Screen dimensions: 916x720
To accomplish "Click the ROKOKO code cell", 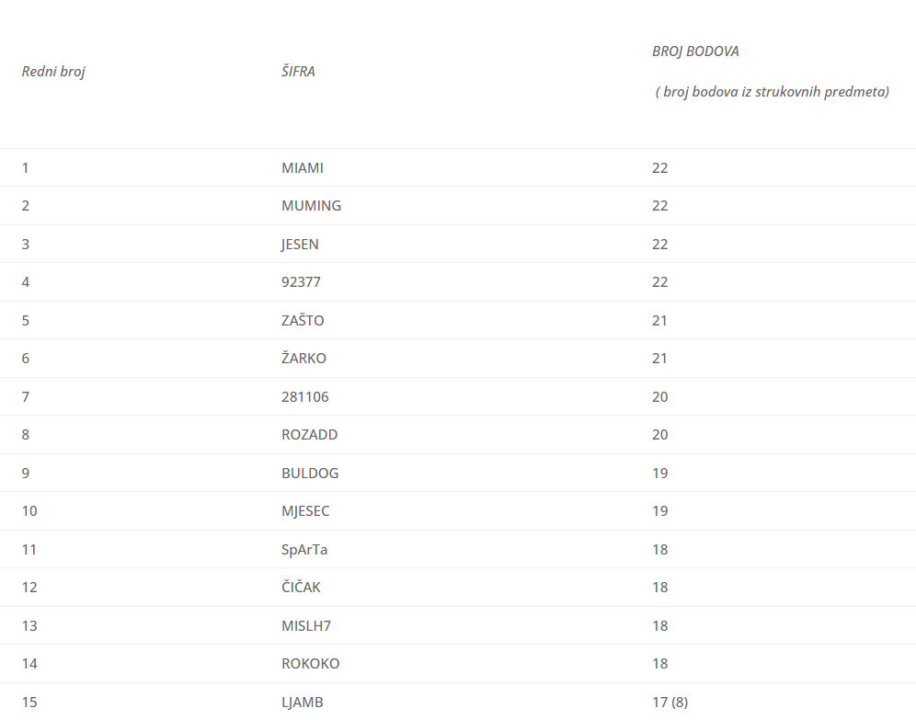I will pyautogui.click(x=311, y=664).
